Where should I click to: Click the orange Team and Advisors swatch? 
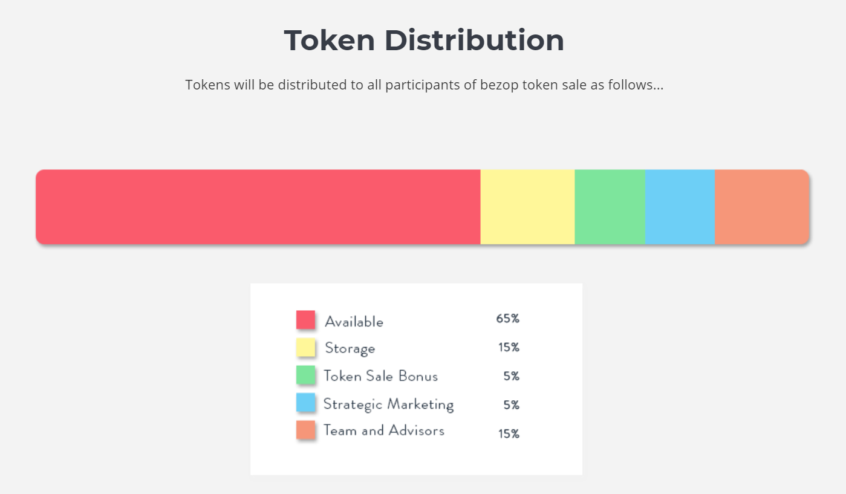coord(305,431)
